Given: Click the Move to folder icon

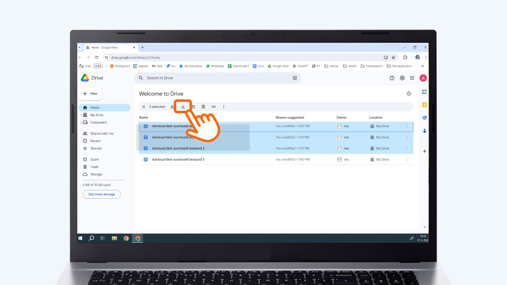Looking at the screenshot, I should (193, 107).
